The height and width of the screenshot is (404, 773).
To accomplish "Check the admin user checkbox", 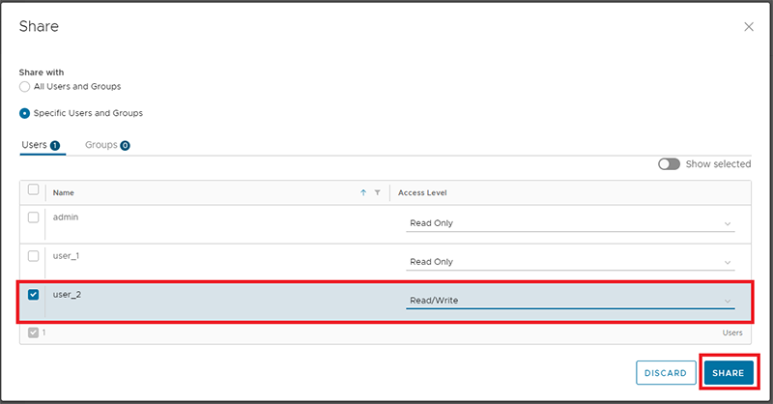I will [x=33, y=217].
